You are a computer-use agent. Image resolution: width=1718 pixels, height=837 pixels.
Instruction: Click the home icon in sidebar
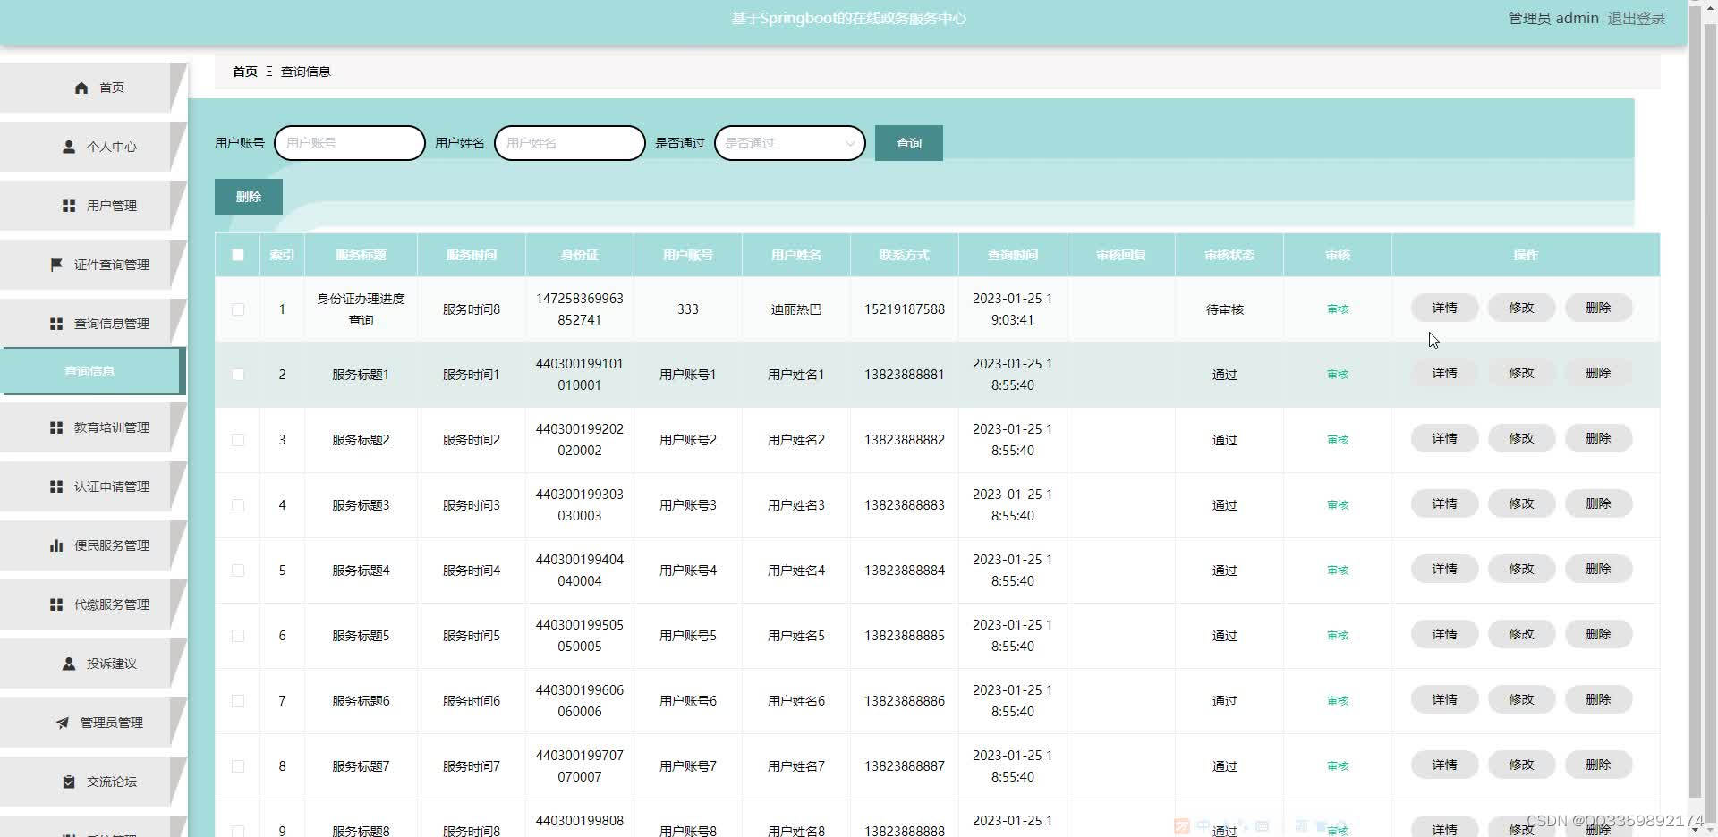point(81,88)
